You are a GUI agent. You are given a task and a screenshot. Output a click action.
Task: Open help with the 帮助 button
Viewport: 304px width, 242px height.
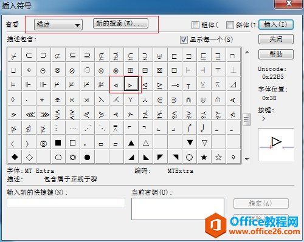point(276,54)
